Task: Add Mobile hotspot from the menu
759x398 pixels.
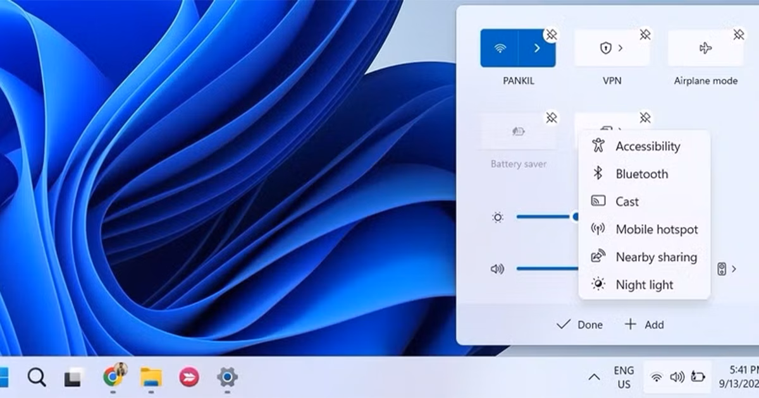Action: (x=645, y=229)
